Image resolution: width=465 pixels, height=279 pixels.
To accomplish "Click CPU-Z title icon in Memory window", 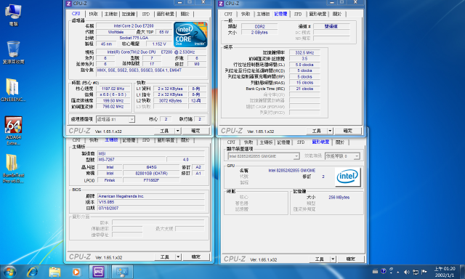I will coord(221,4).
